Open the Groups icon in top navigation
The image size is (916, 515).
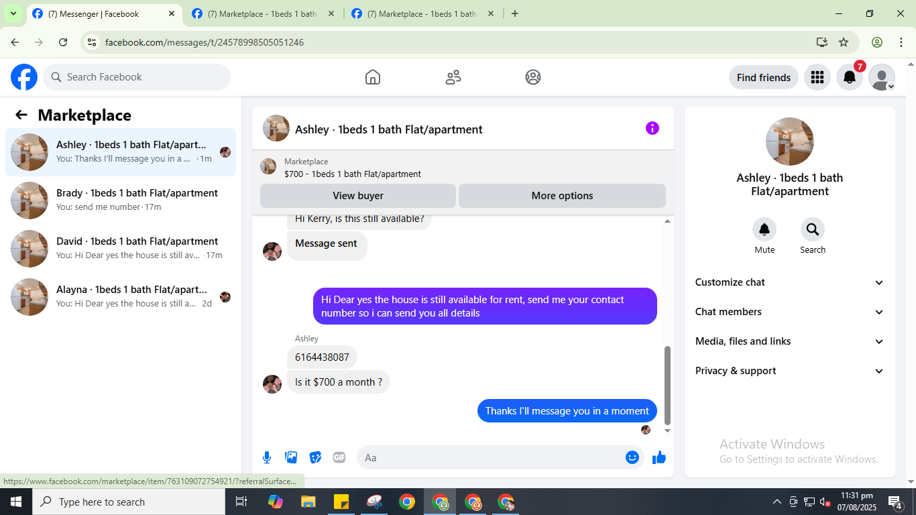[x=533, y=77]
